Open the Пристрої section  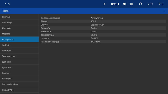[x=19, y=51]
